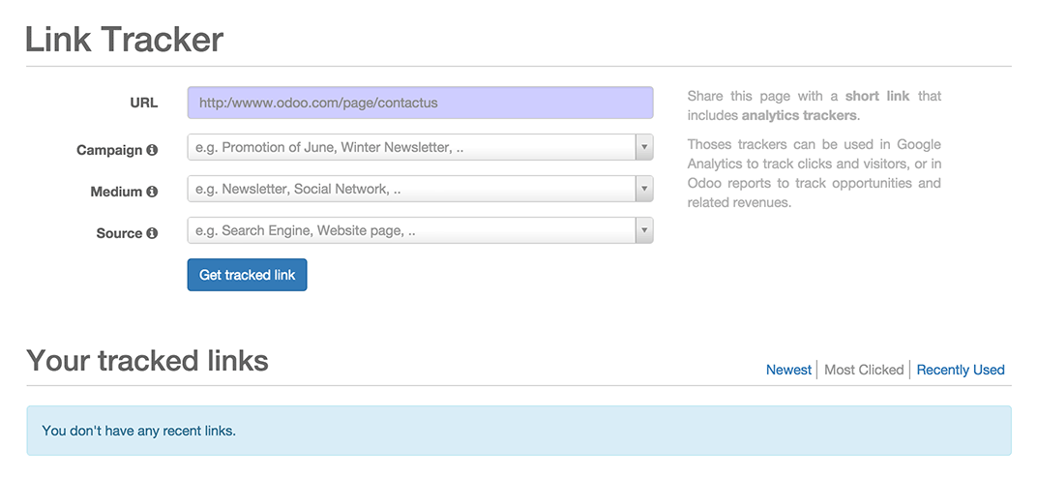Click the Your tracked links heading
Viewport: 1037px width, 478px height.
tap(147, 361)
